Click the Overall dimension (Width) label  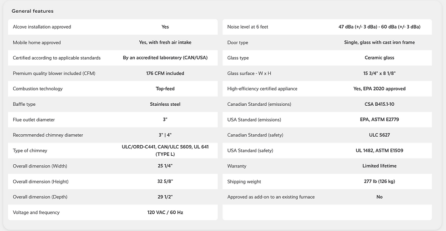(x=40, y=166)
